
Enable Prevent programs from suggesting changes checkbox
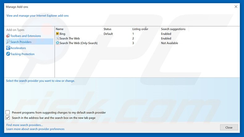[x=8, y=112]
